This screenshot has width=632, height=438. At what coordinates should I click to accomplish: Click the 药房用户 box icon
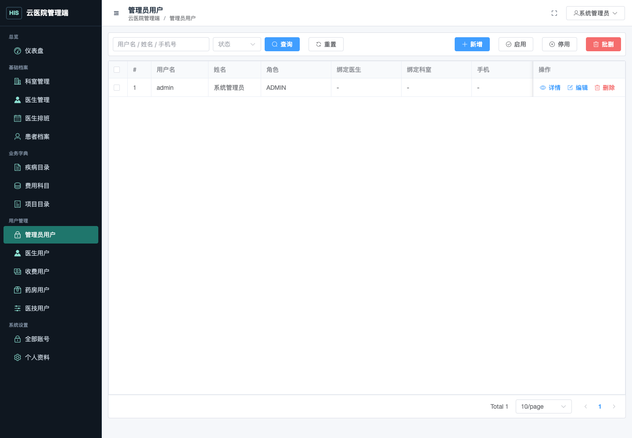(x=18, y=290)
